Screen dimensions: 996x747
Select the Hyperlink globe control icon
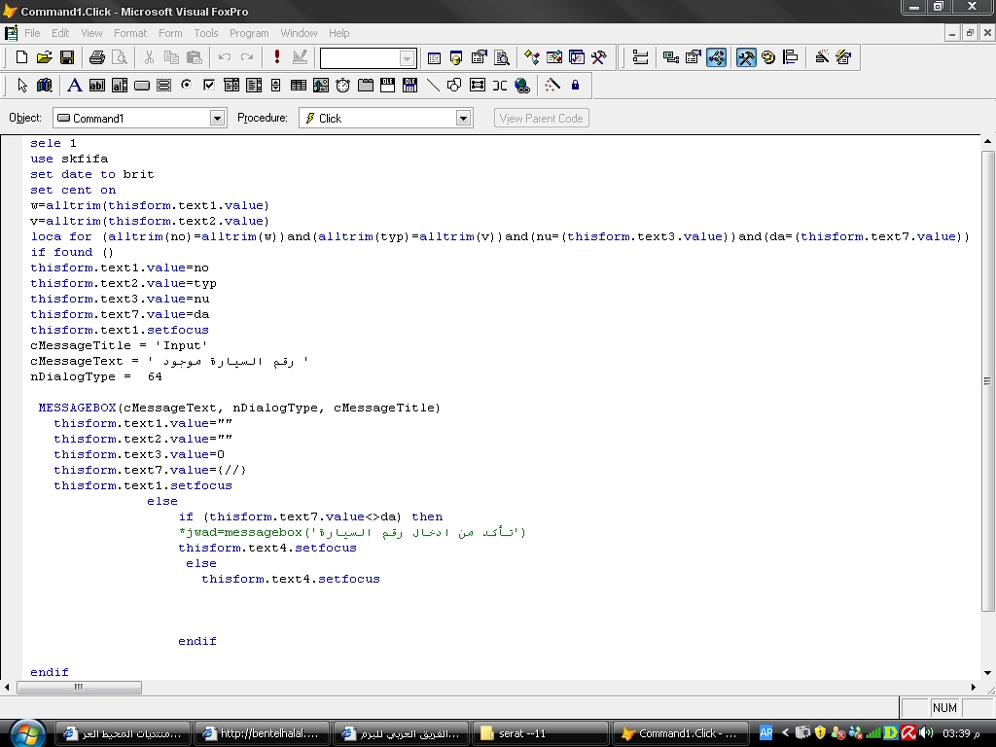(522, 86)
